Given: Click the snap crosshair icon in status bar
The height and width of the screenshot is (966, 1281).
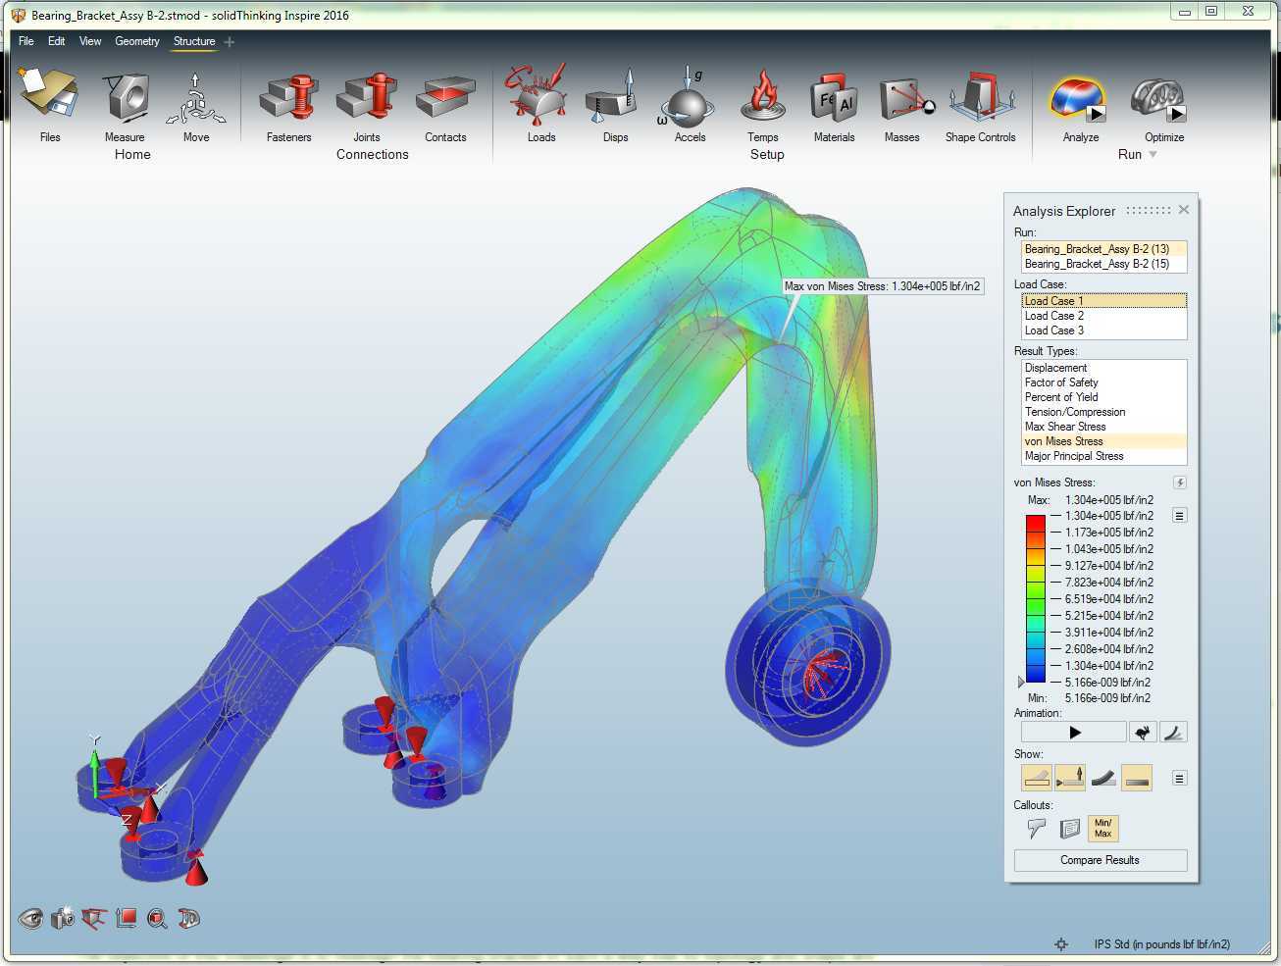Looking at the screenshot, I should pos(1061,944).
